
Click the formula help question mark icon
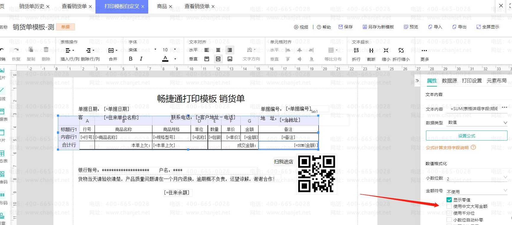[473, 147]
